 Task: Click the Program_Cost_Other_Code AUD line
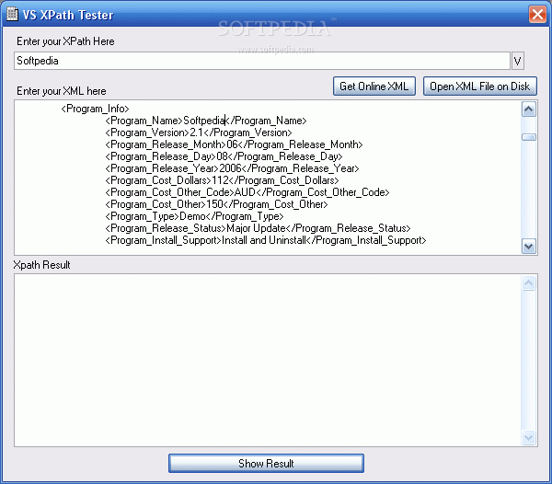[247, 192]
